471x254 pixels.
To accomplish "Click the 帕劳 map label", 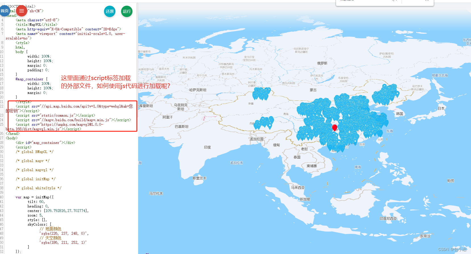I will tap(451, 181).
